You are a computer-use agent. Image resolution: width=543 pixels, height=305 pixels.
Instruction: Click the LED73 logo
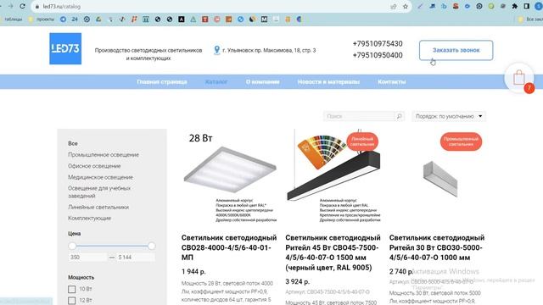coord(65,49)
